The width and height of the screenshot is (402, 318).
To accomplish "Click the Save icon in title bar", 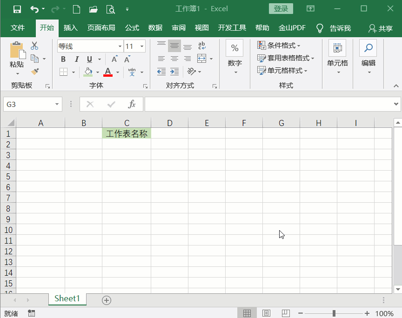I will pyautogui.click(x=17, y=9).
